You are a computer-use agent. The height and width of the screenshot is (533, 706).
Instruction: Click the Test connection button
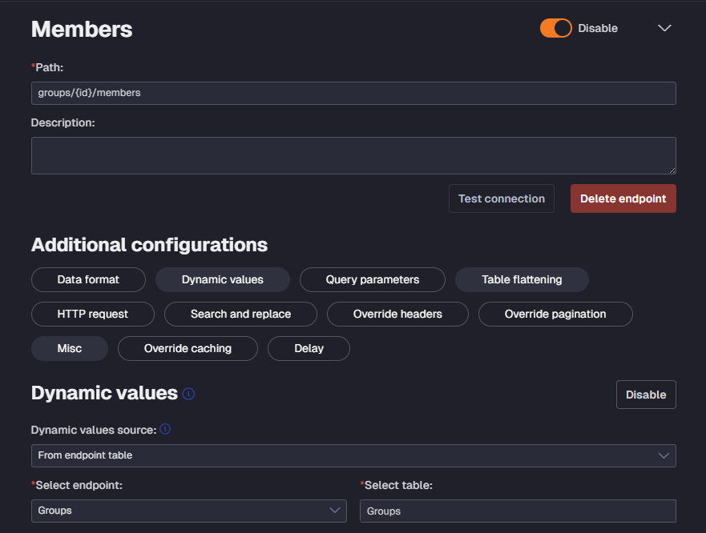(x=501, y=198)
